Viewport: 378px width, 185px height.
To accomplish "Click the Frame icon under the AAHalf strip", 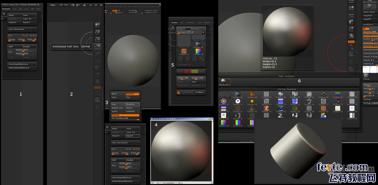I will pos(97,100).
